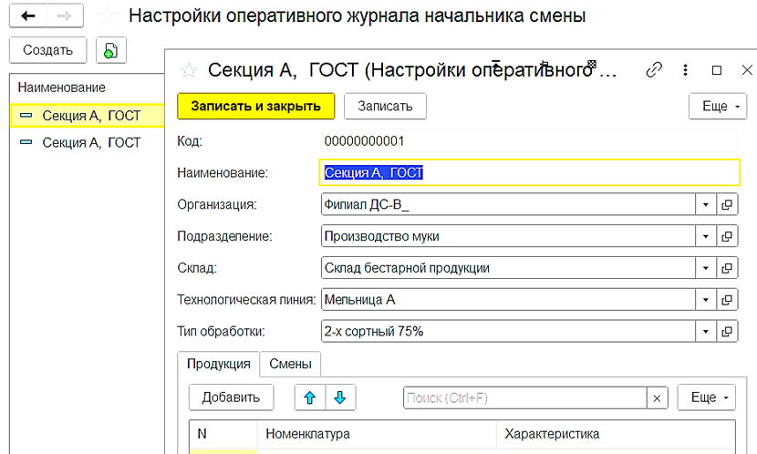Click the Создать button
The height and width of the screenshot is (454, 757).
[x=47, y=50]
